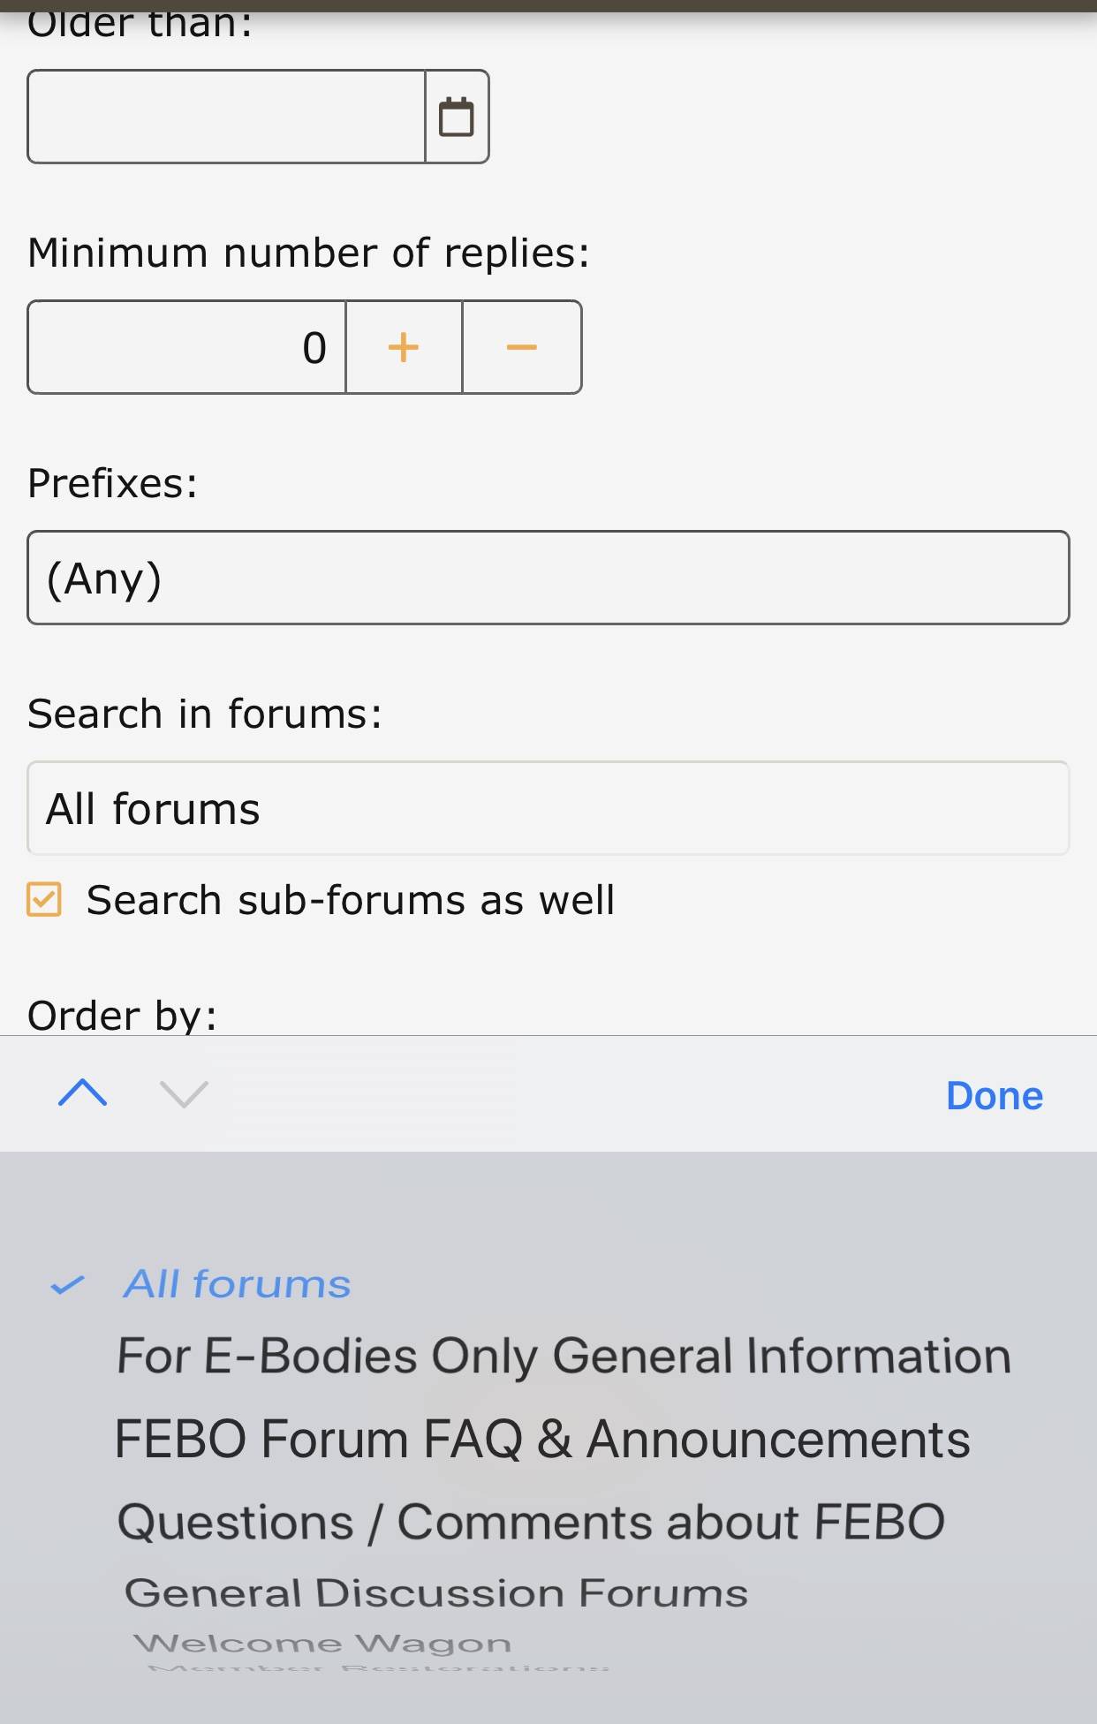Focus the Older than date field

226,117
